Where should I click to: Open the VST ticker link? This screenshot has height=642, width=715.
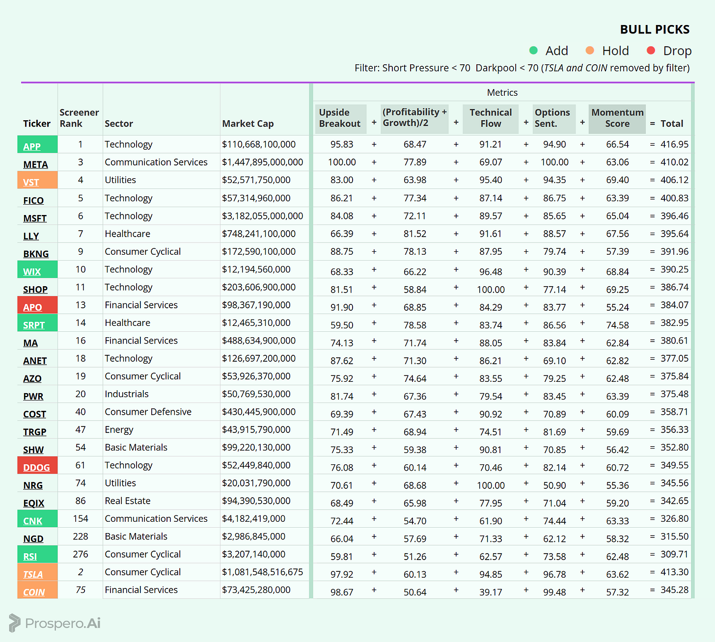coord(31,182)
